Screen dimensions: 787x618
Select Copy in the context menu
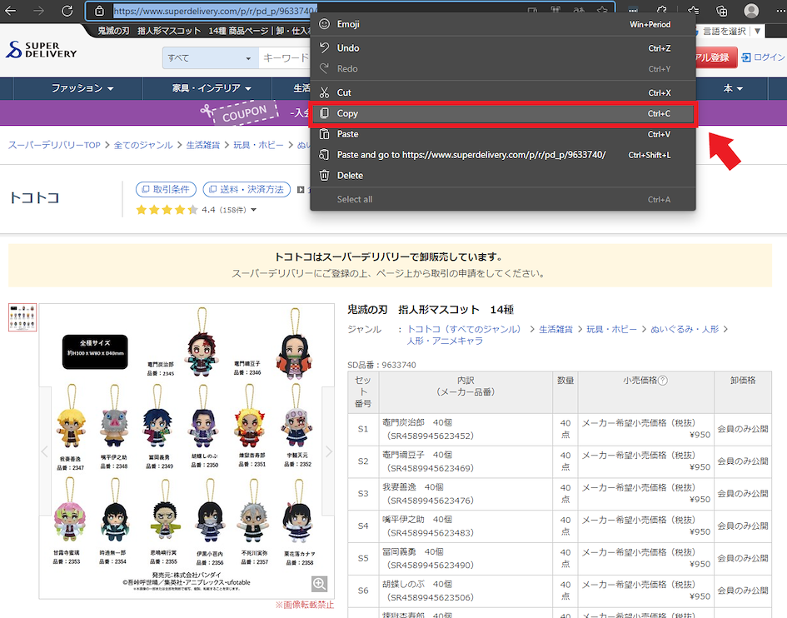click(x=503, y=113)
